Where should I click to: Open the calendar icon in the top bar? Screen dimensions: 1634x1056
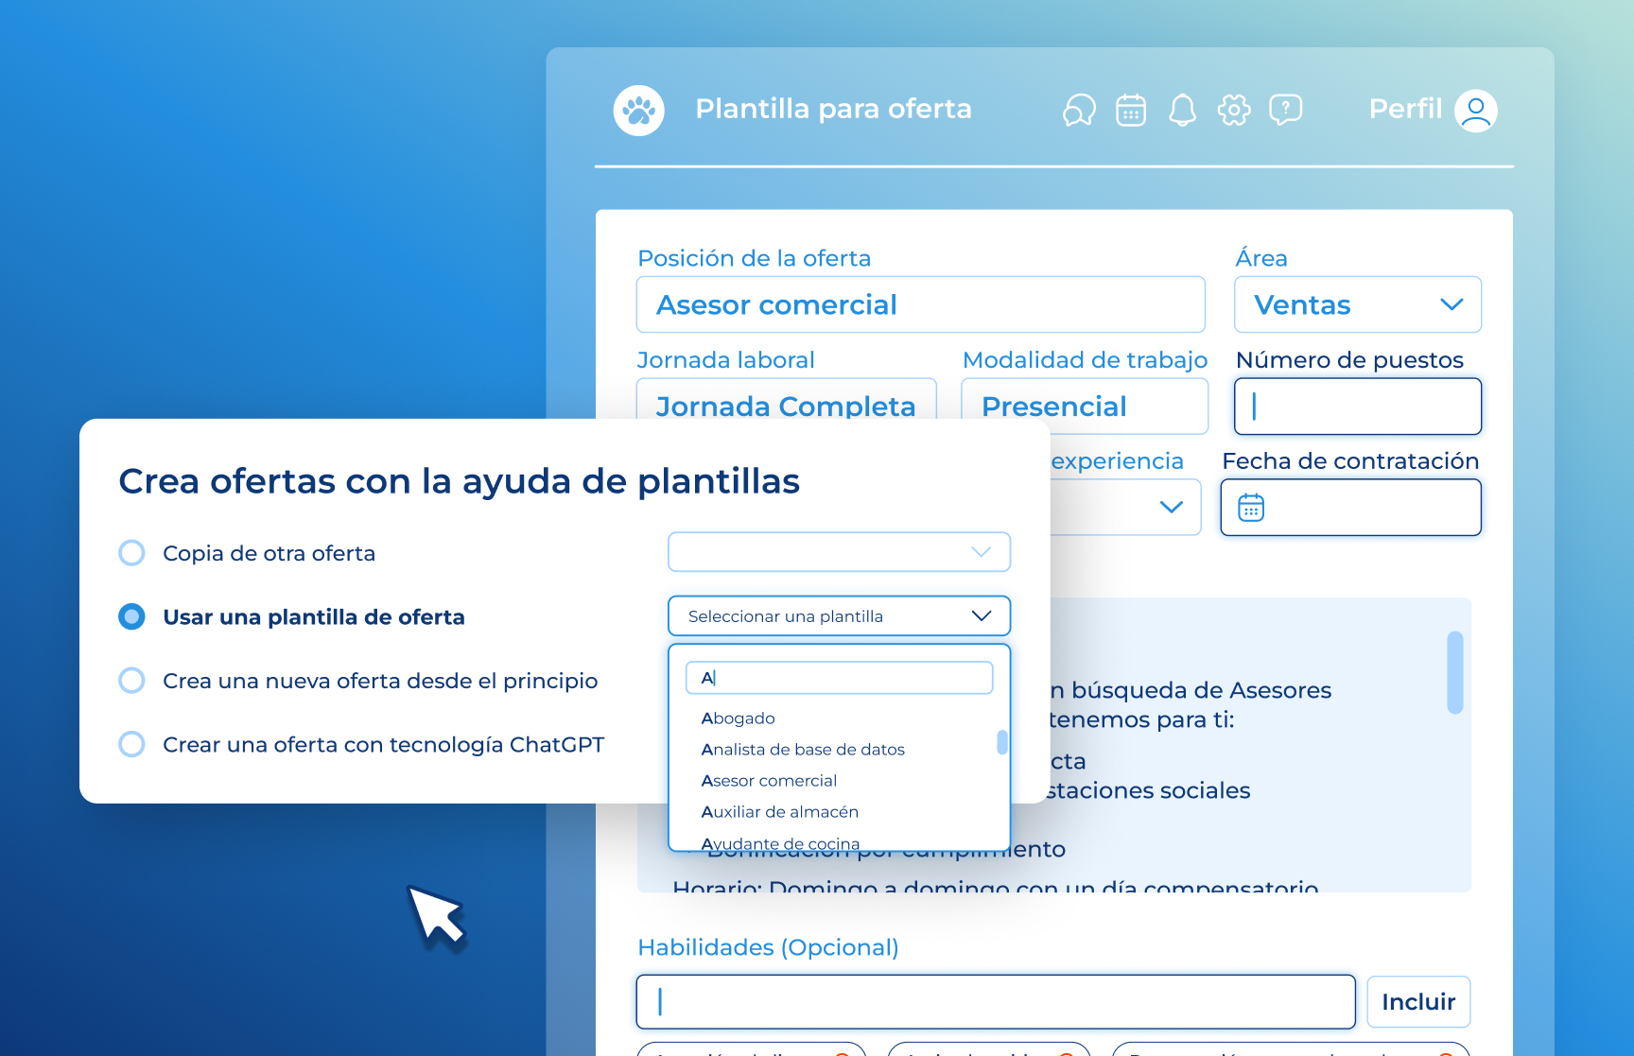pyautogui.click(x=1130, y=110)
